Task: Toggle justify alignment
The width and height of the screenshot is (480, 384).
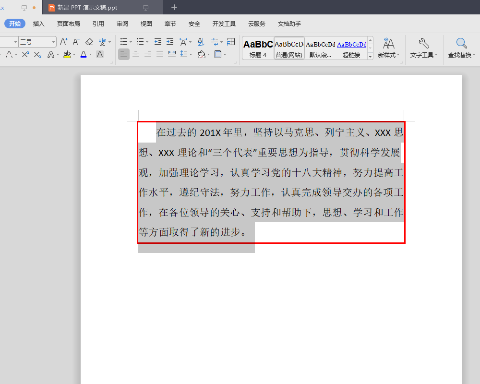Action: point(160,55)
